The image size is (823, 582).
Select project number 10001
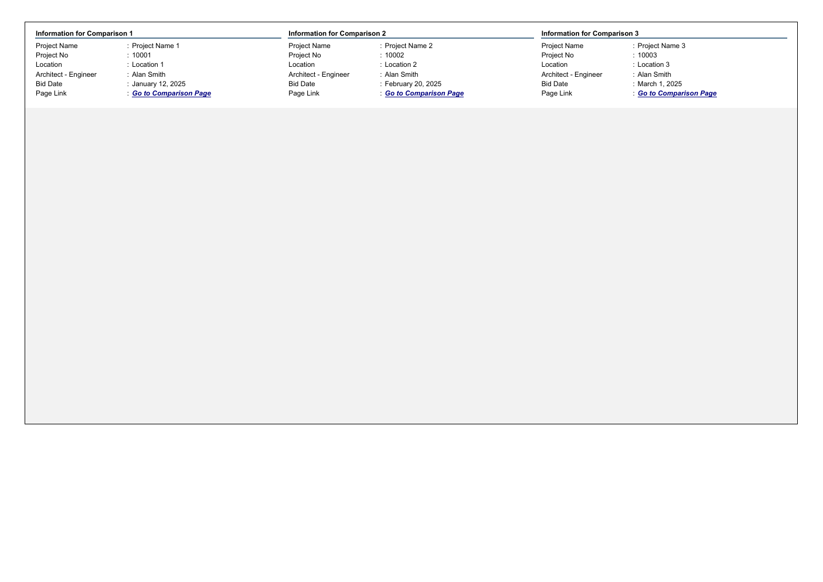(141, 56)
